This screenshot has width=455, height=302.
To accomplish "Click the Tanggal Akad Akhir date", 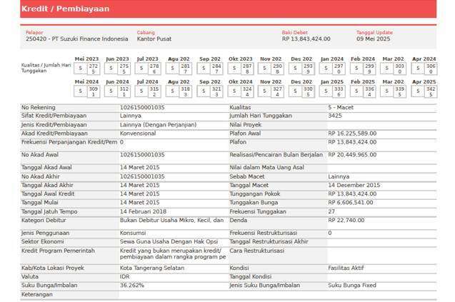I will pyautogui.click(x=139, y=185).
